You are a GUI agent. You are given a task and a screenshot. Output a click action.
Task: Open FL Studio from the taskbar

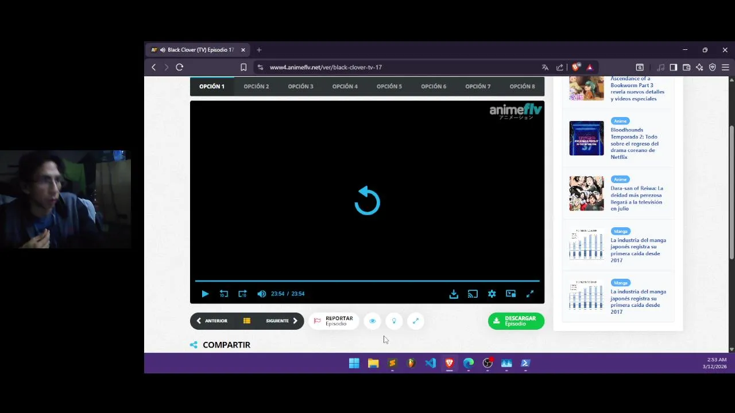(x=411, y=363)
